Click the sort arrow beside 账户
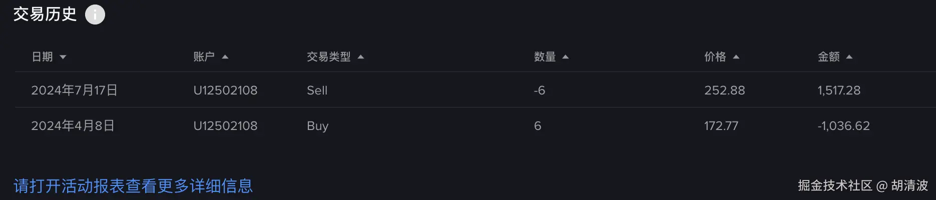The width and height of the screenshot is (936, 200). (225, 57)
